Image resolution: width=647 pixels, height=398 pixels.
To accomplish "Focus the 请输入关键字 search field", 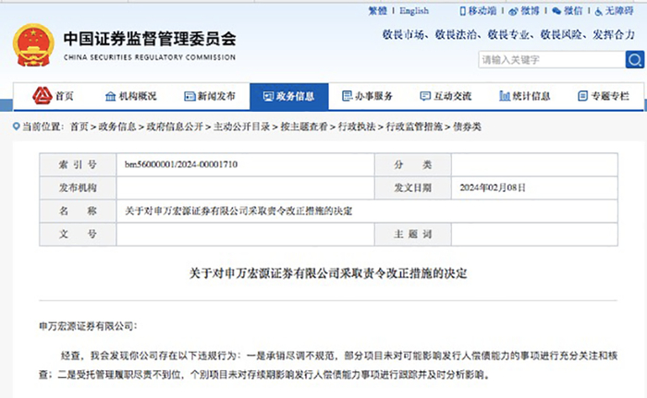I will [552, 60].
